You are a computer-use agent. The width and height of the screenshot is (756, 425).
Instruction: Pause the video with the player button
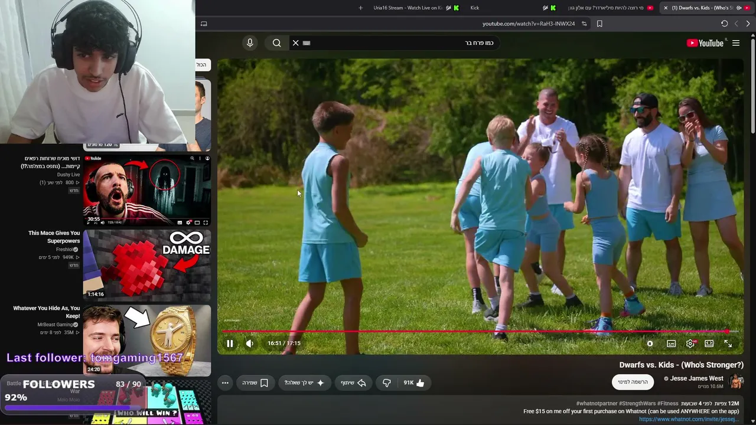(x=230, y=344)
